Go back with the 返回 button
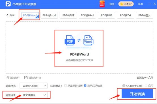The height and width of the screenshot is (104, 157). point(10,15)
